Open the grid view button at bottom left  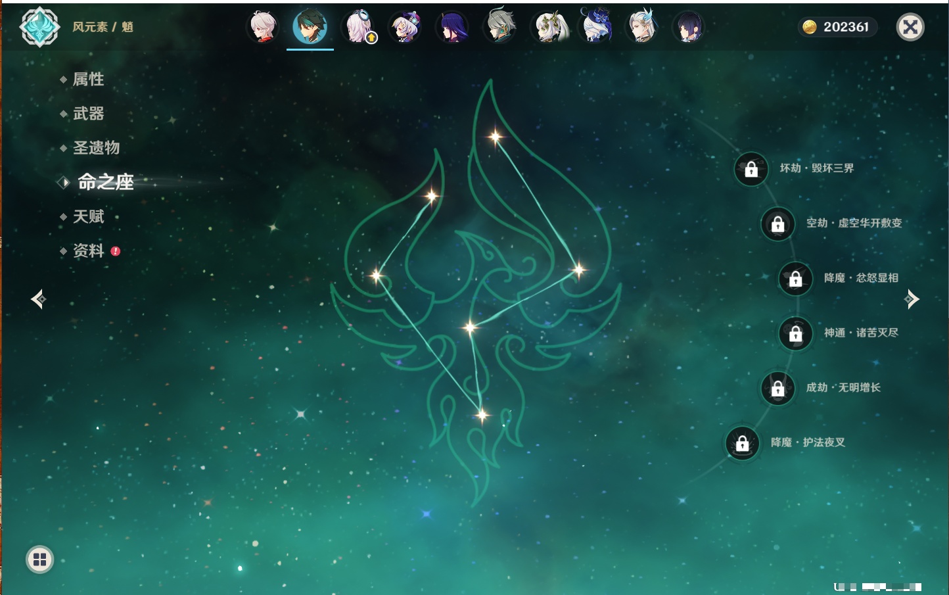(39, 559)
